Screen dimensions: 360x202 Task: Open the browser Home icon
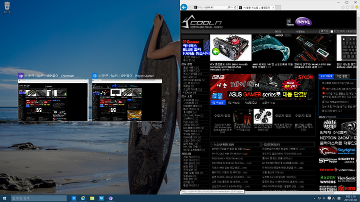[343, 7]
